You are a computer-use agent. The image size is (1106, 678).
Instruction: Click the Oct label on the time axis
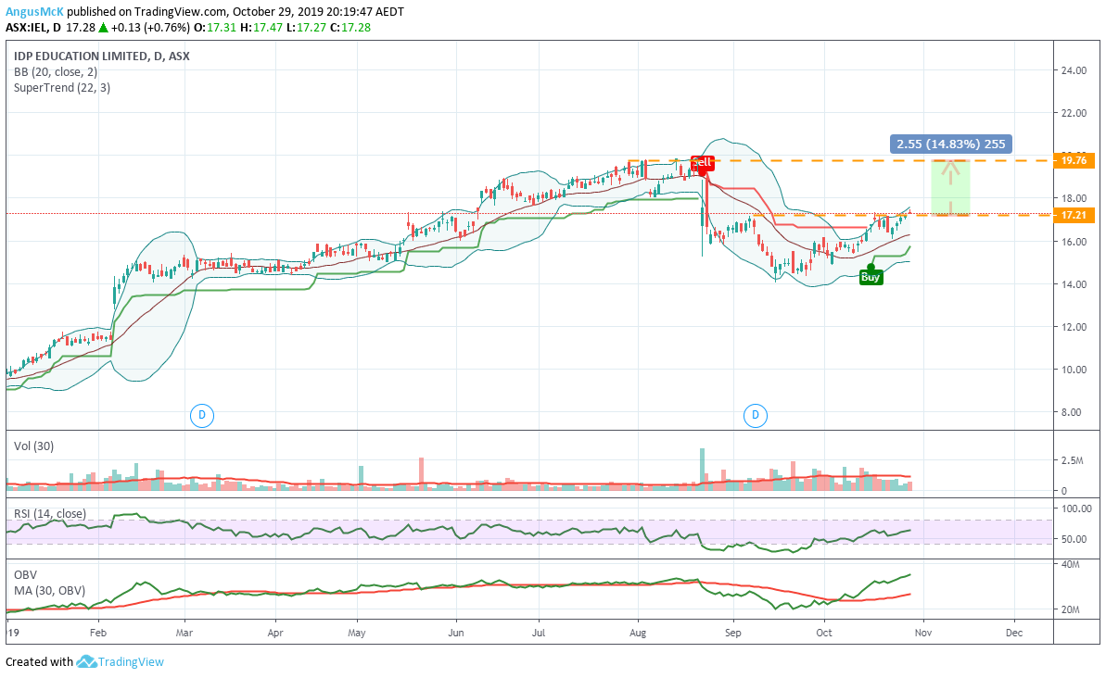coord(824,633)
